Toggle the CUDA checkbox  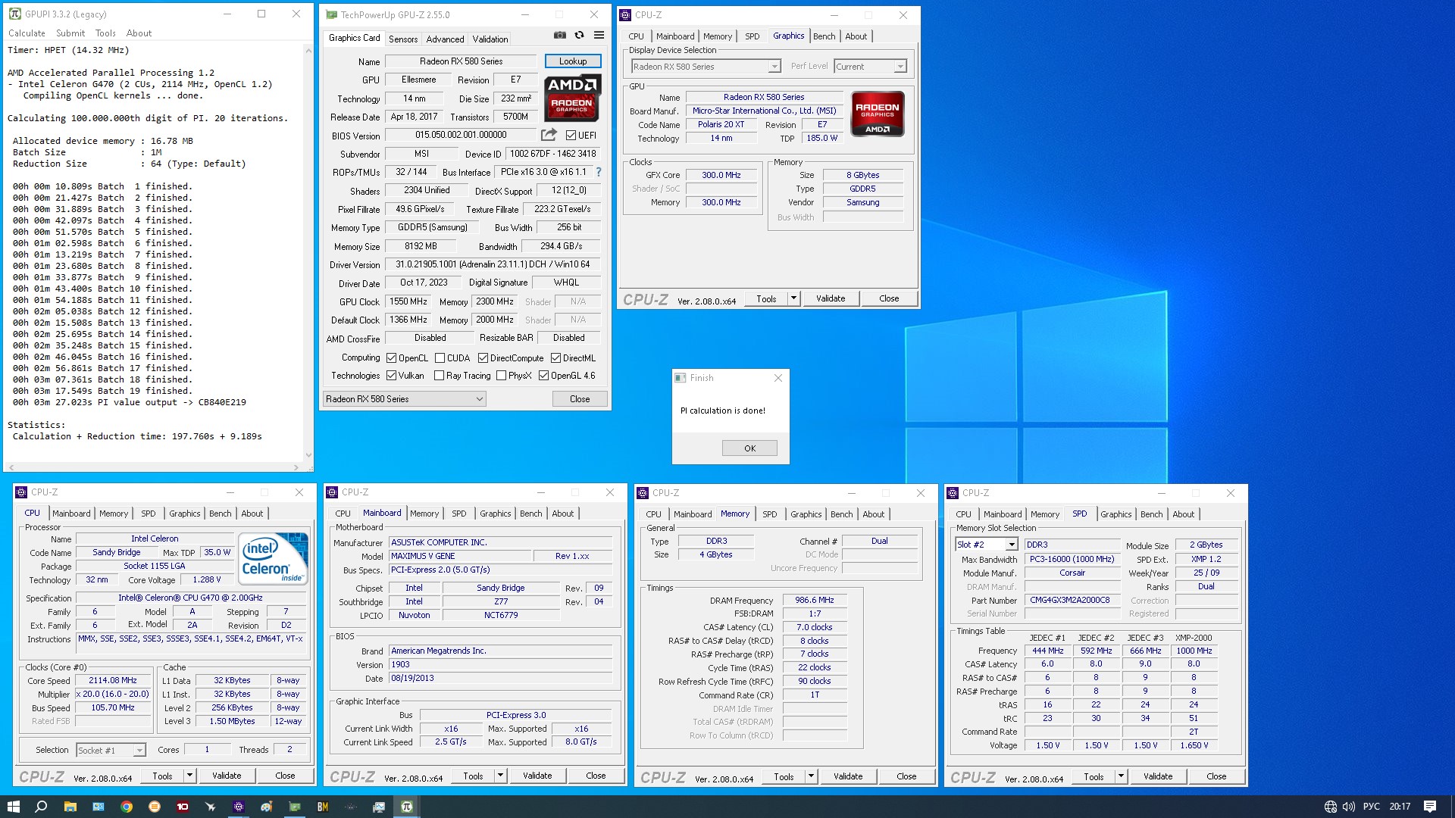coord(440,358)
